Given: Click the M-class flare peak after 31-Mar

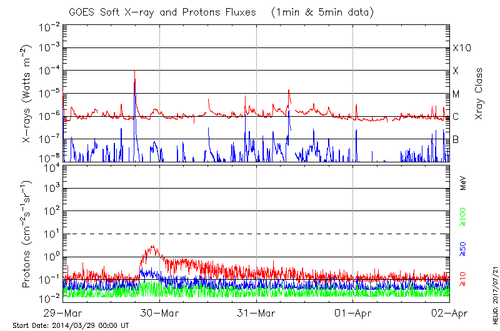Looking at the screenshot, I should coord(288,90).
